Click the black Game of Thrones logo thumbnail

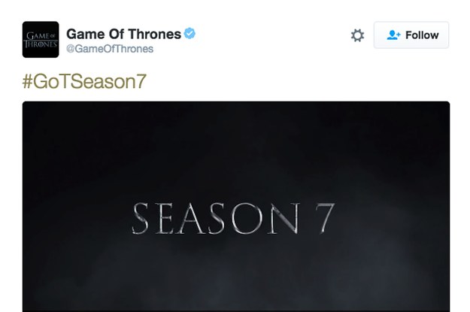point(41,40)
